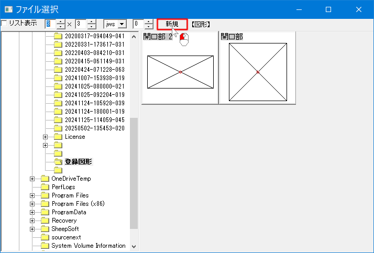The height and width of the screenshot is (253, 374).
Task: Maximize the ファイル選択 window
Action: point(328,9)
